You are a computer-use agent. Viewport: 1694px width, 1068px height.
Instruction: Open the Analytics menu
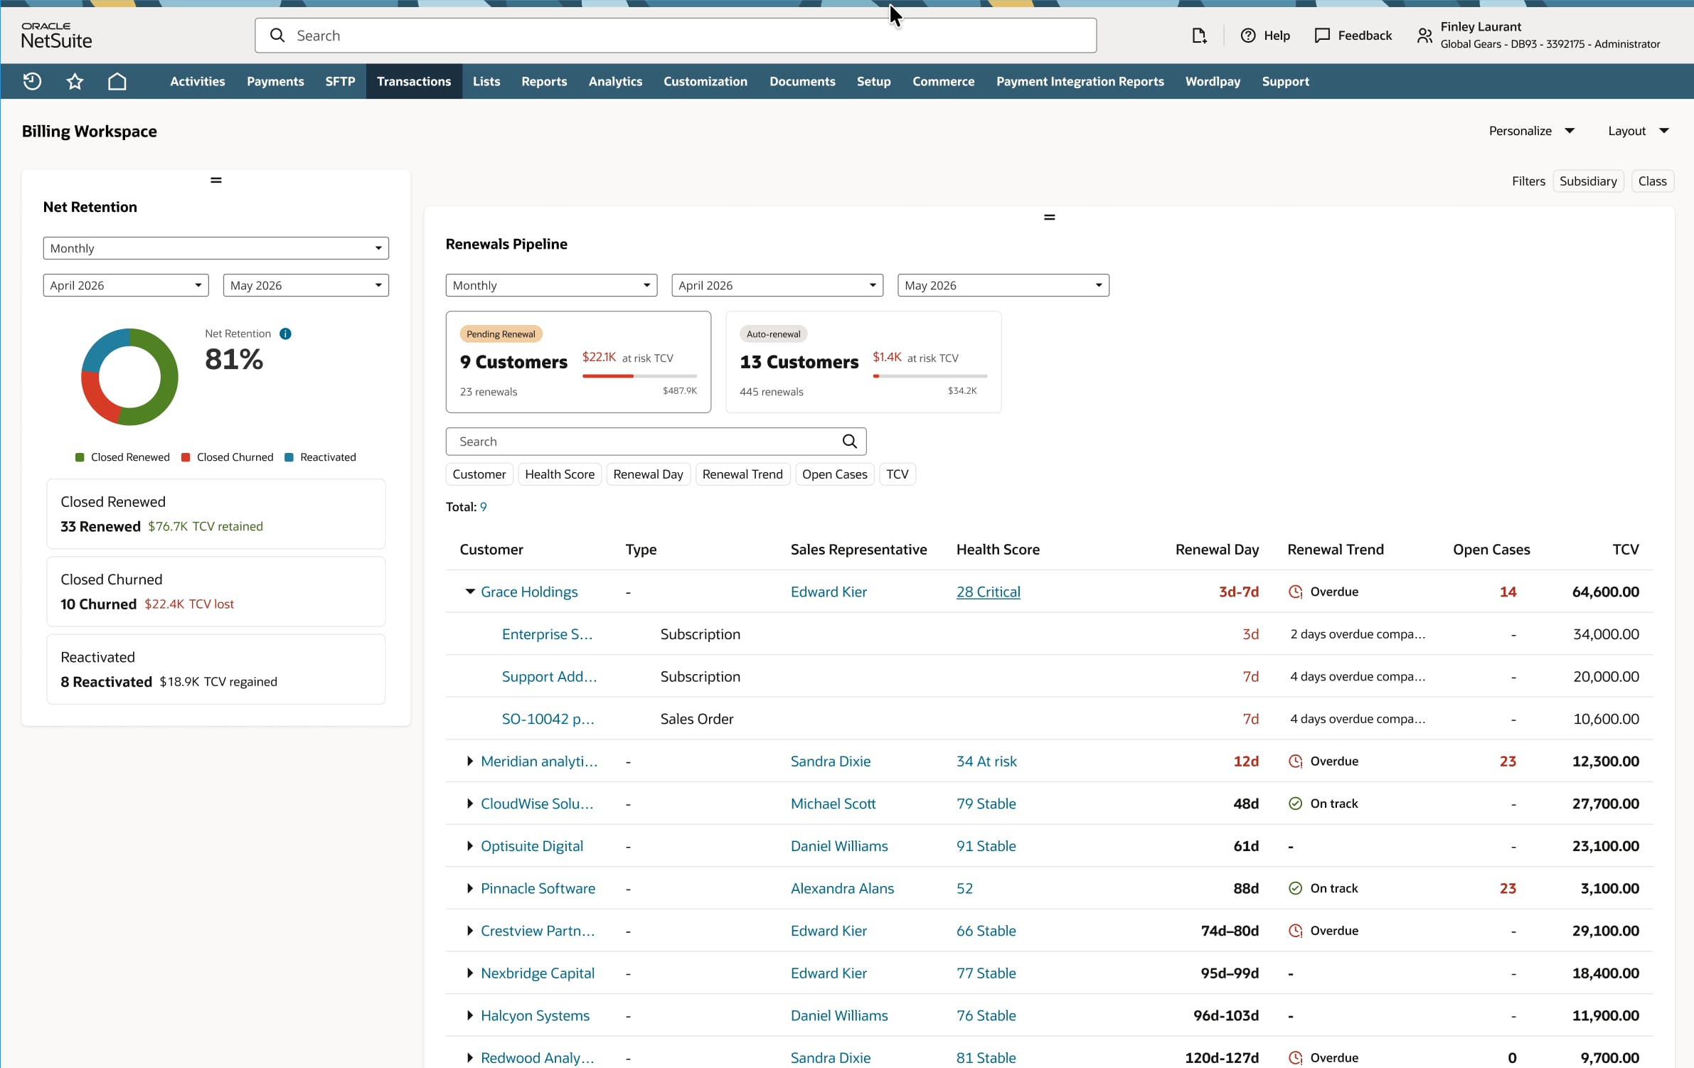[615, 81]
